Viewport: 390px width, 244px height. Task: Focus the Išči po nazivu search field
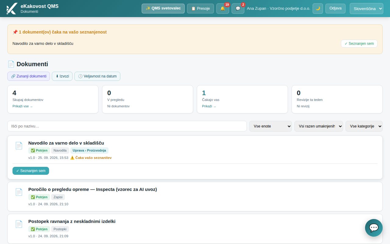click(127, 126)
